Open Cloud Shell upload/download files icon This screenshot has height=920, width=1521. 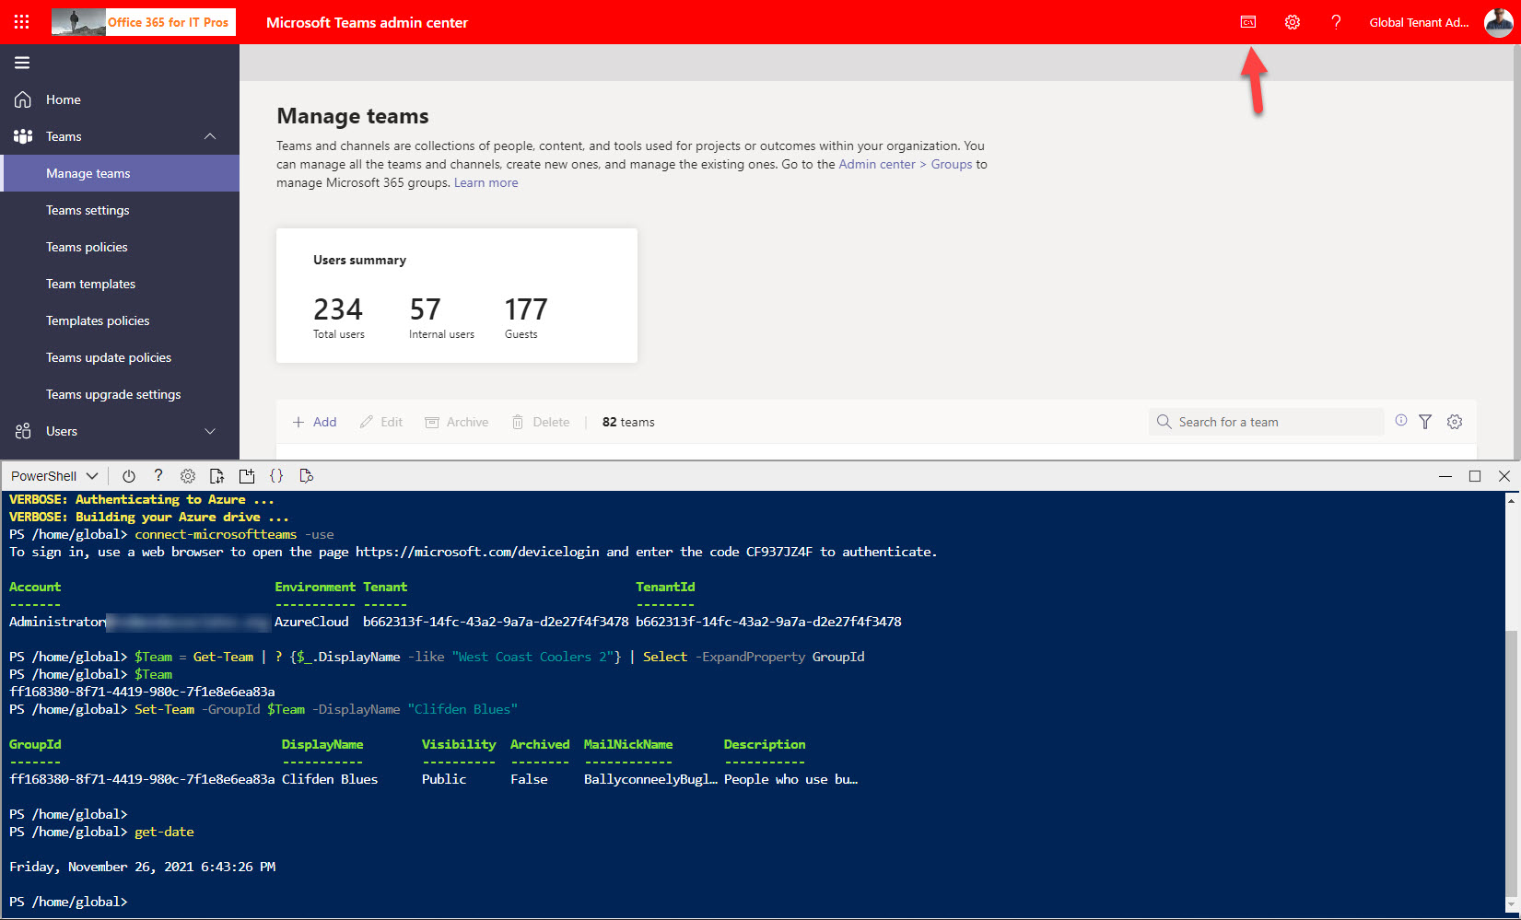point(216,476)
